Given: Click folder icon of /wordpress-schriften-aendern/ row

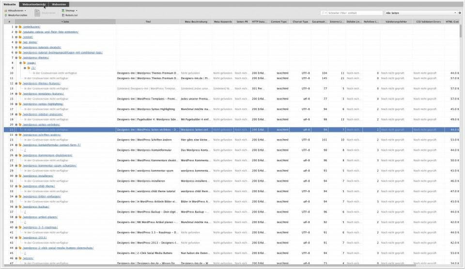Looking at the screenshot, I should click(20, 135).
